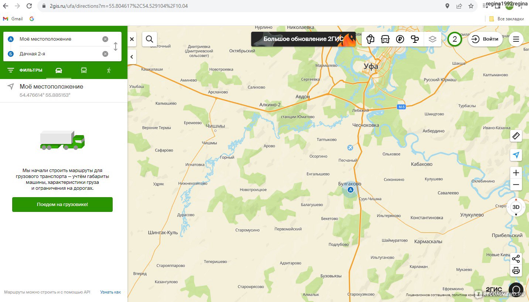Click 'Поедем на грузовике!' button
Screen dimensions: 529x302
(x=62, y=204)
